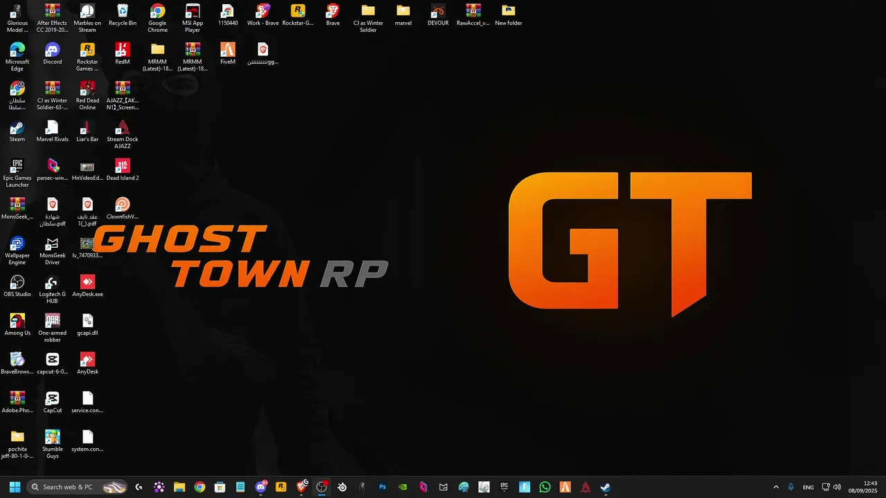Select the FiveM desktop icon
The width and height of the screenshot is (886, 498).
point(228,54)
